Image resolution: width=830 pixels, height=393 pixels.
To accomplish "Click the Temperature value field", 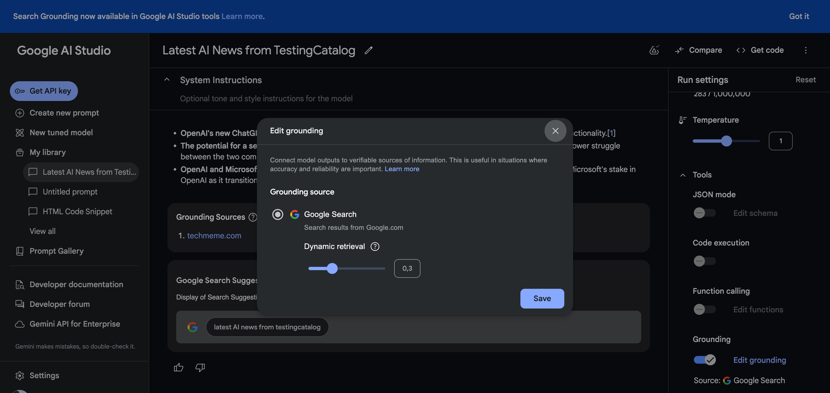I will coord(780,141).
